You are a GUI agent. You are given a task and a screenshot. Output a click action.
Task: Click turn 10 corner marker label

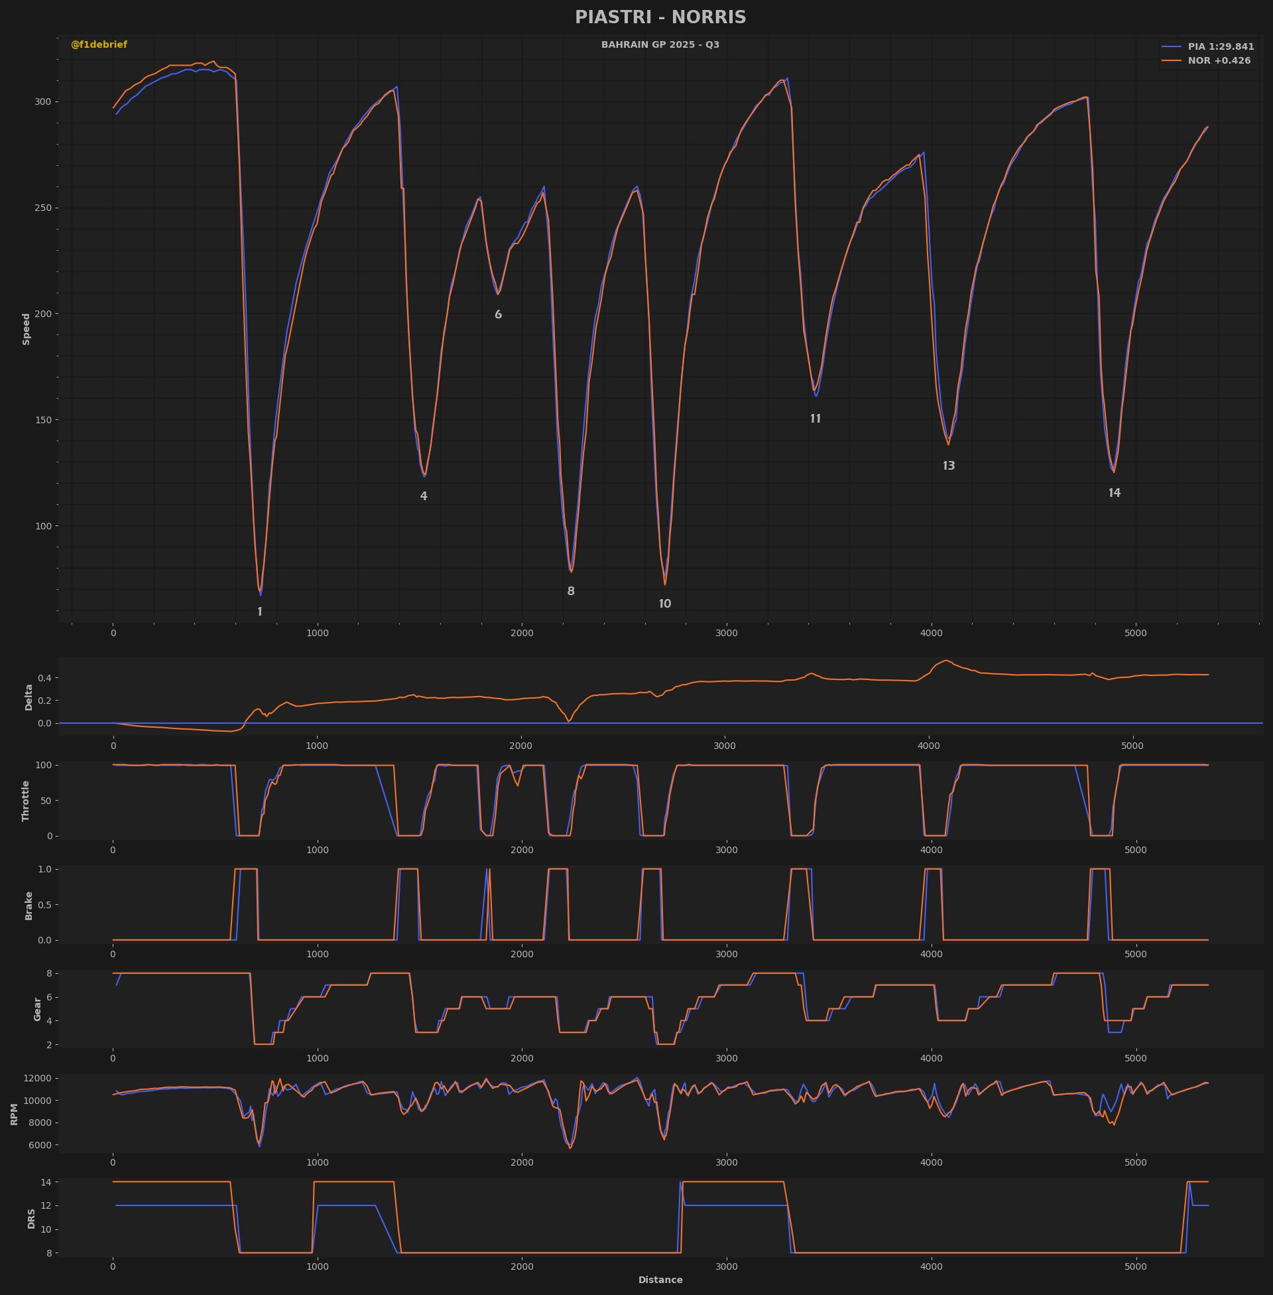click(x=664, y=604)
